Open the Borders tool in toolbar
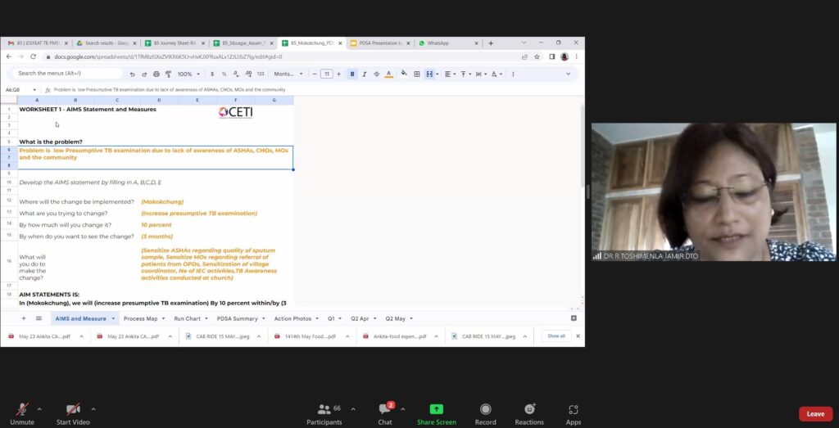The height and width of the screenshot is (428, 839). [x=416, y=74]
